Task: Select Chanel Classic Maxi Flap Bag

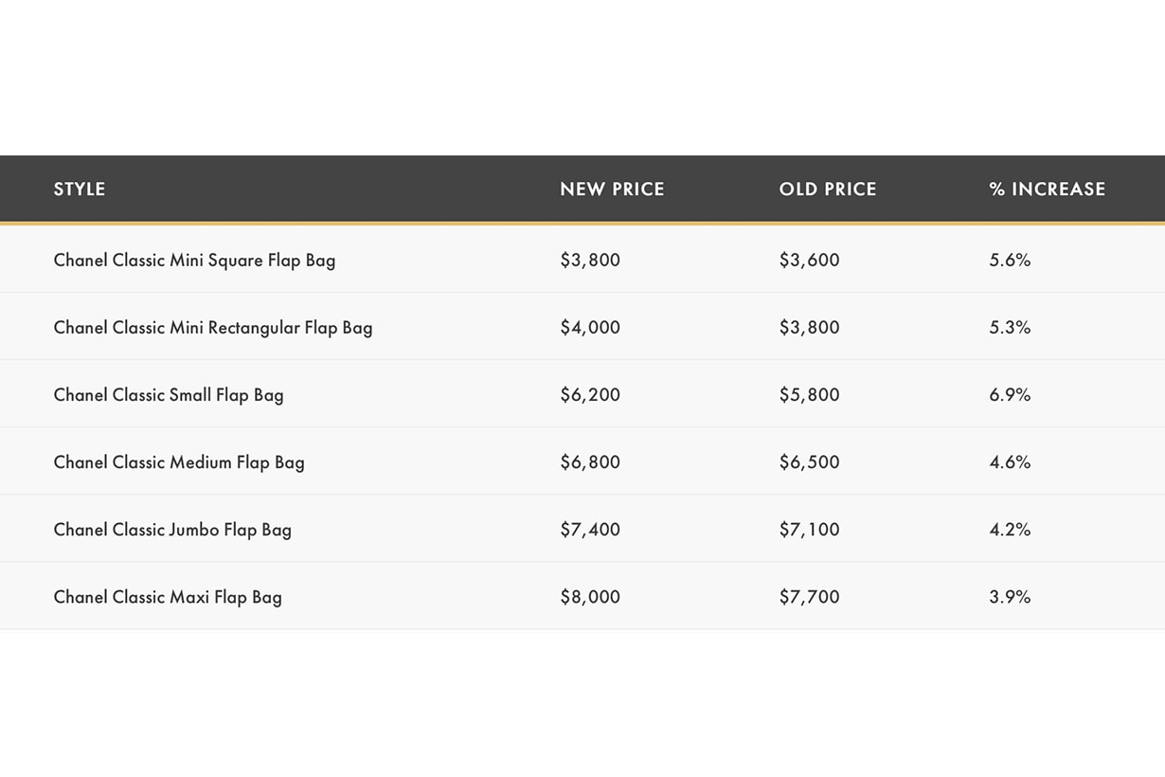Action: point(168,597)
